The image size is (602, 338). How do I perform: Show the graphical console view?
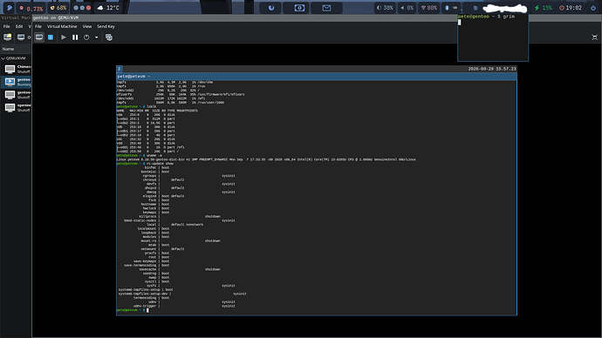pos(39,37)
